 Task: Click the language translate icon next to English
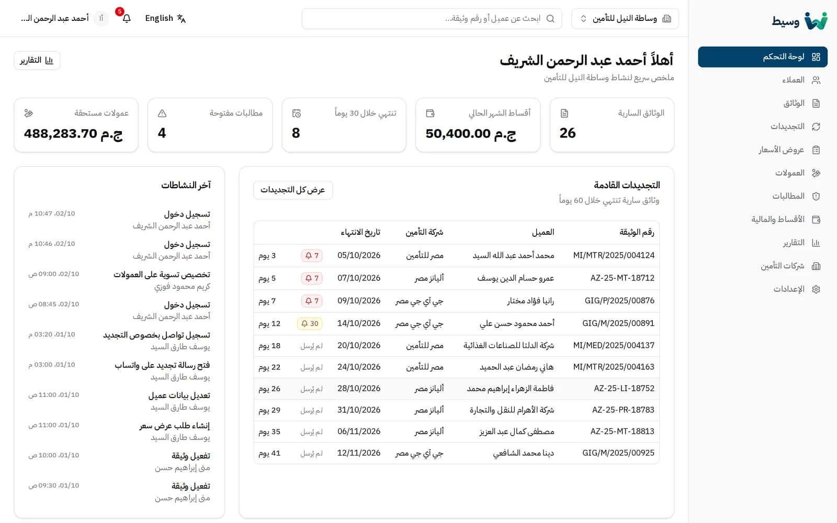[182, 18]
